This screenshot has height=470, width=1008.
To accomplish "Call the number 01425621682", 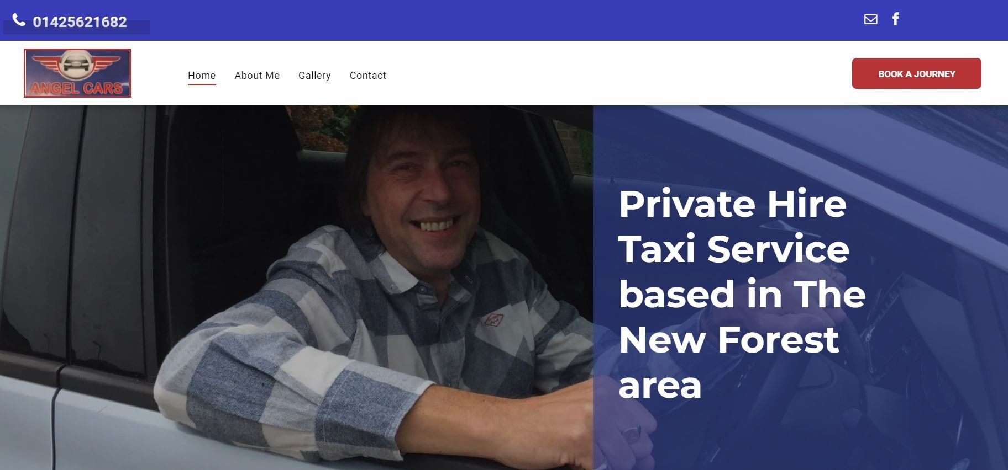I will [80, 22].
